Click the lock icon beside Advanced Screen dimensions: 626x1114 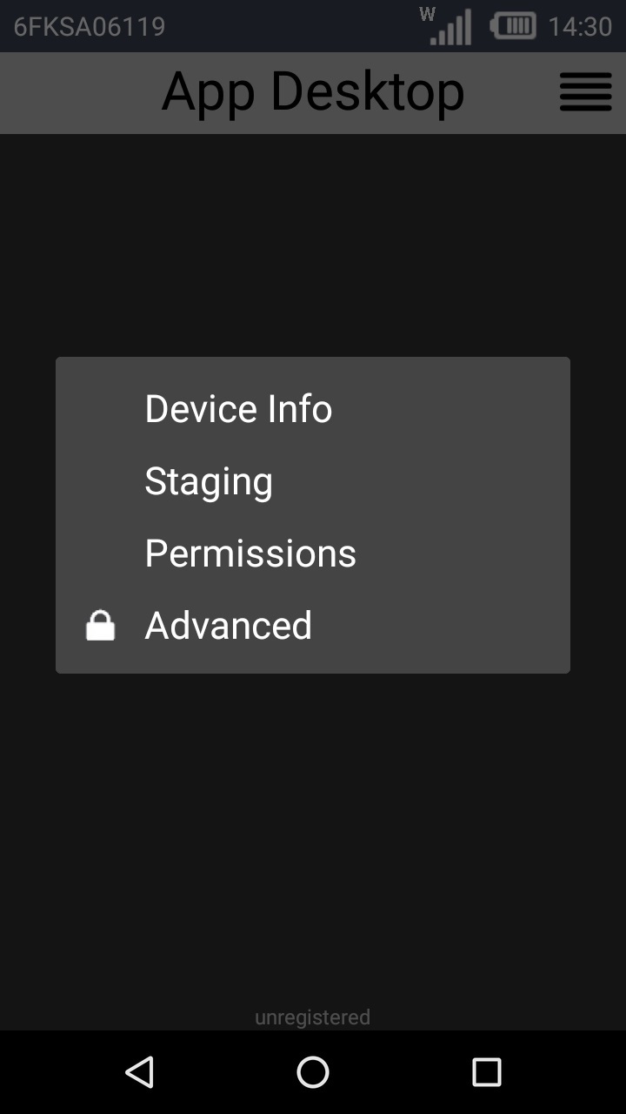(100, 624)
